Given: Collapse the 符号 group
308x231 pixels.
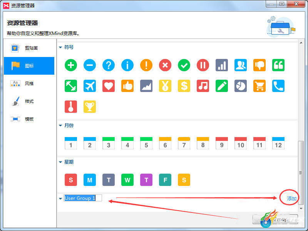Looking at the screenshot, I should pos(60,47).
